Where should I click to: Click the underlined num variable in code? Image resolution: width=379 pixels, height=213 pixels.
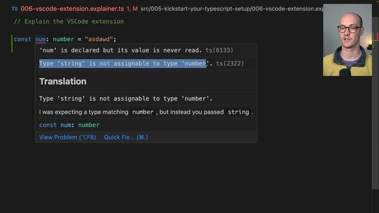coord(40,40)
